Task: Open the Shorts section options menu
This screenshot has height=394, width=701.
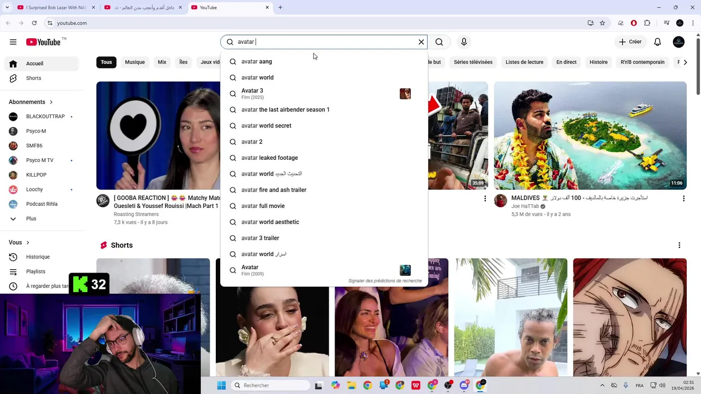Action: pos(679,245)
